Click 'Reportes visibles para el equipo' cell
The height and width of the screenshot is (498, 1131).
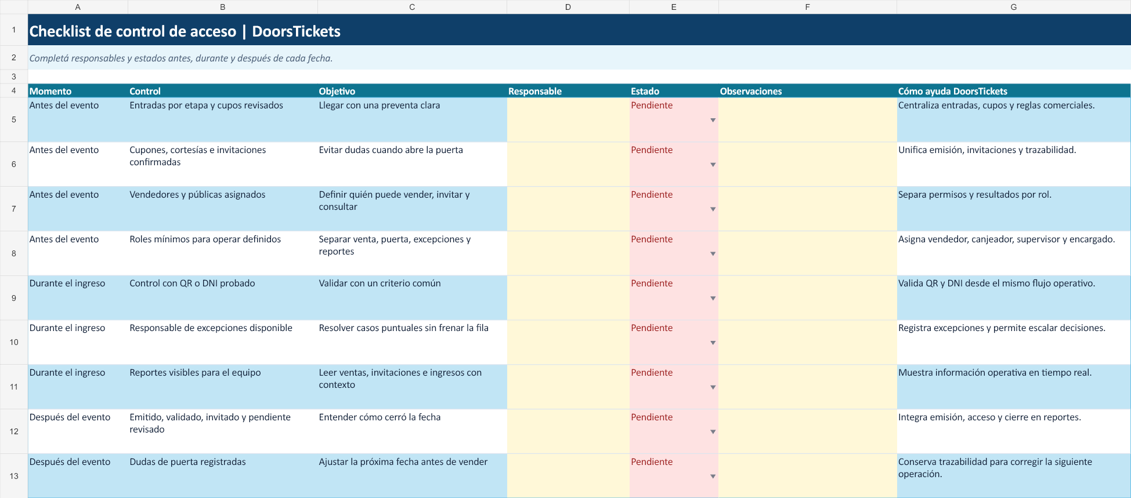pyautogui.click(x=223, y=387)
